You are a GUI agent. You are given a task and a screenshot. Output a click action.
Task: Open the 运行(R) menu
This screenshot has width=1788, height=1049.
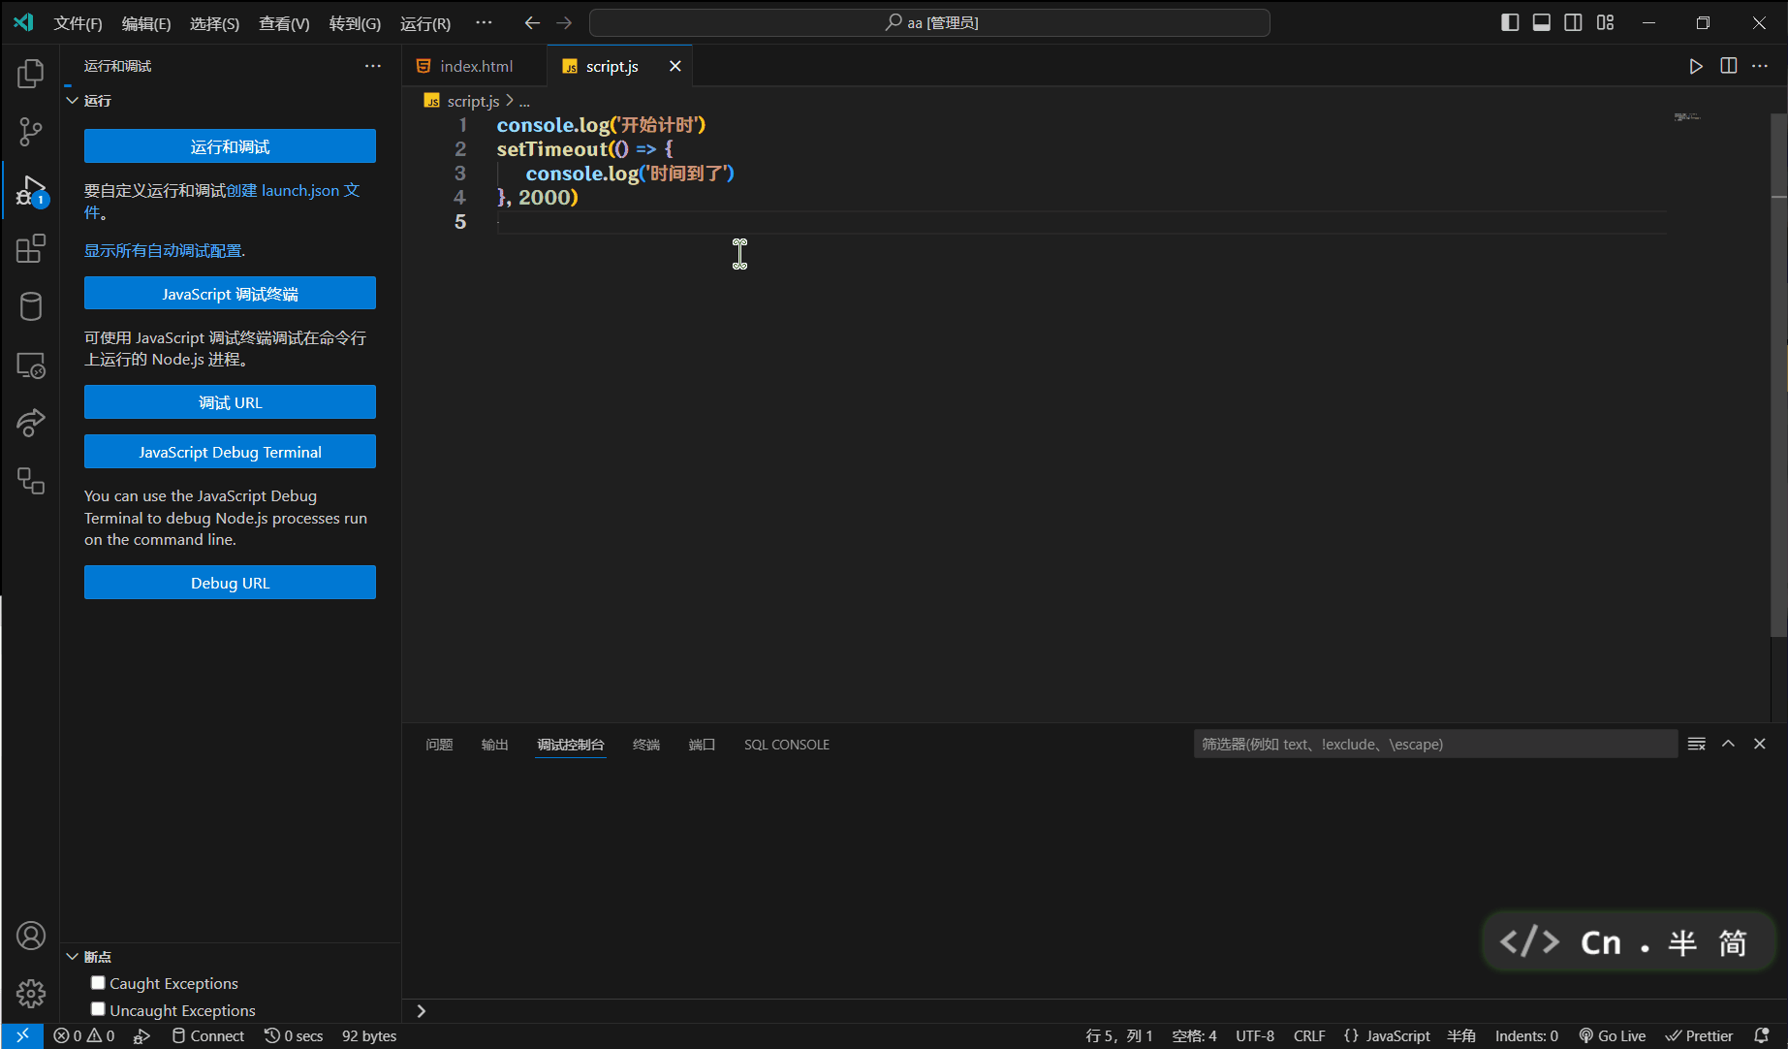(x=425, y=23)
